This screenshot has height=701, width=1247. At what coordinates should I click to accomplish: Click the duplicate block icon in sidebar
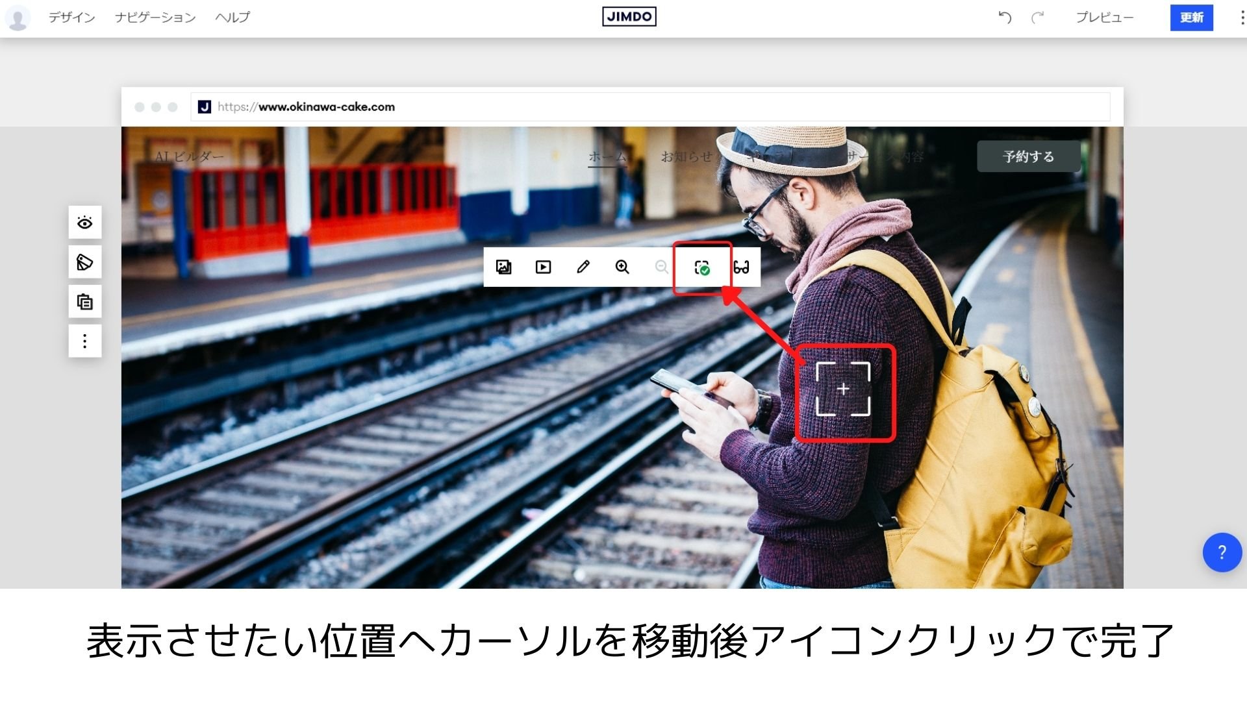[x=85, y=302]
